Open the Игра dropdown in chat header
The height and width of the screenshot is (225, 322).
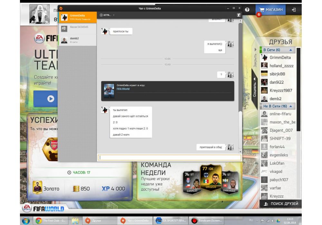[107, 15]
